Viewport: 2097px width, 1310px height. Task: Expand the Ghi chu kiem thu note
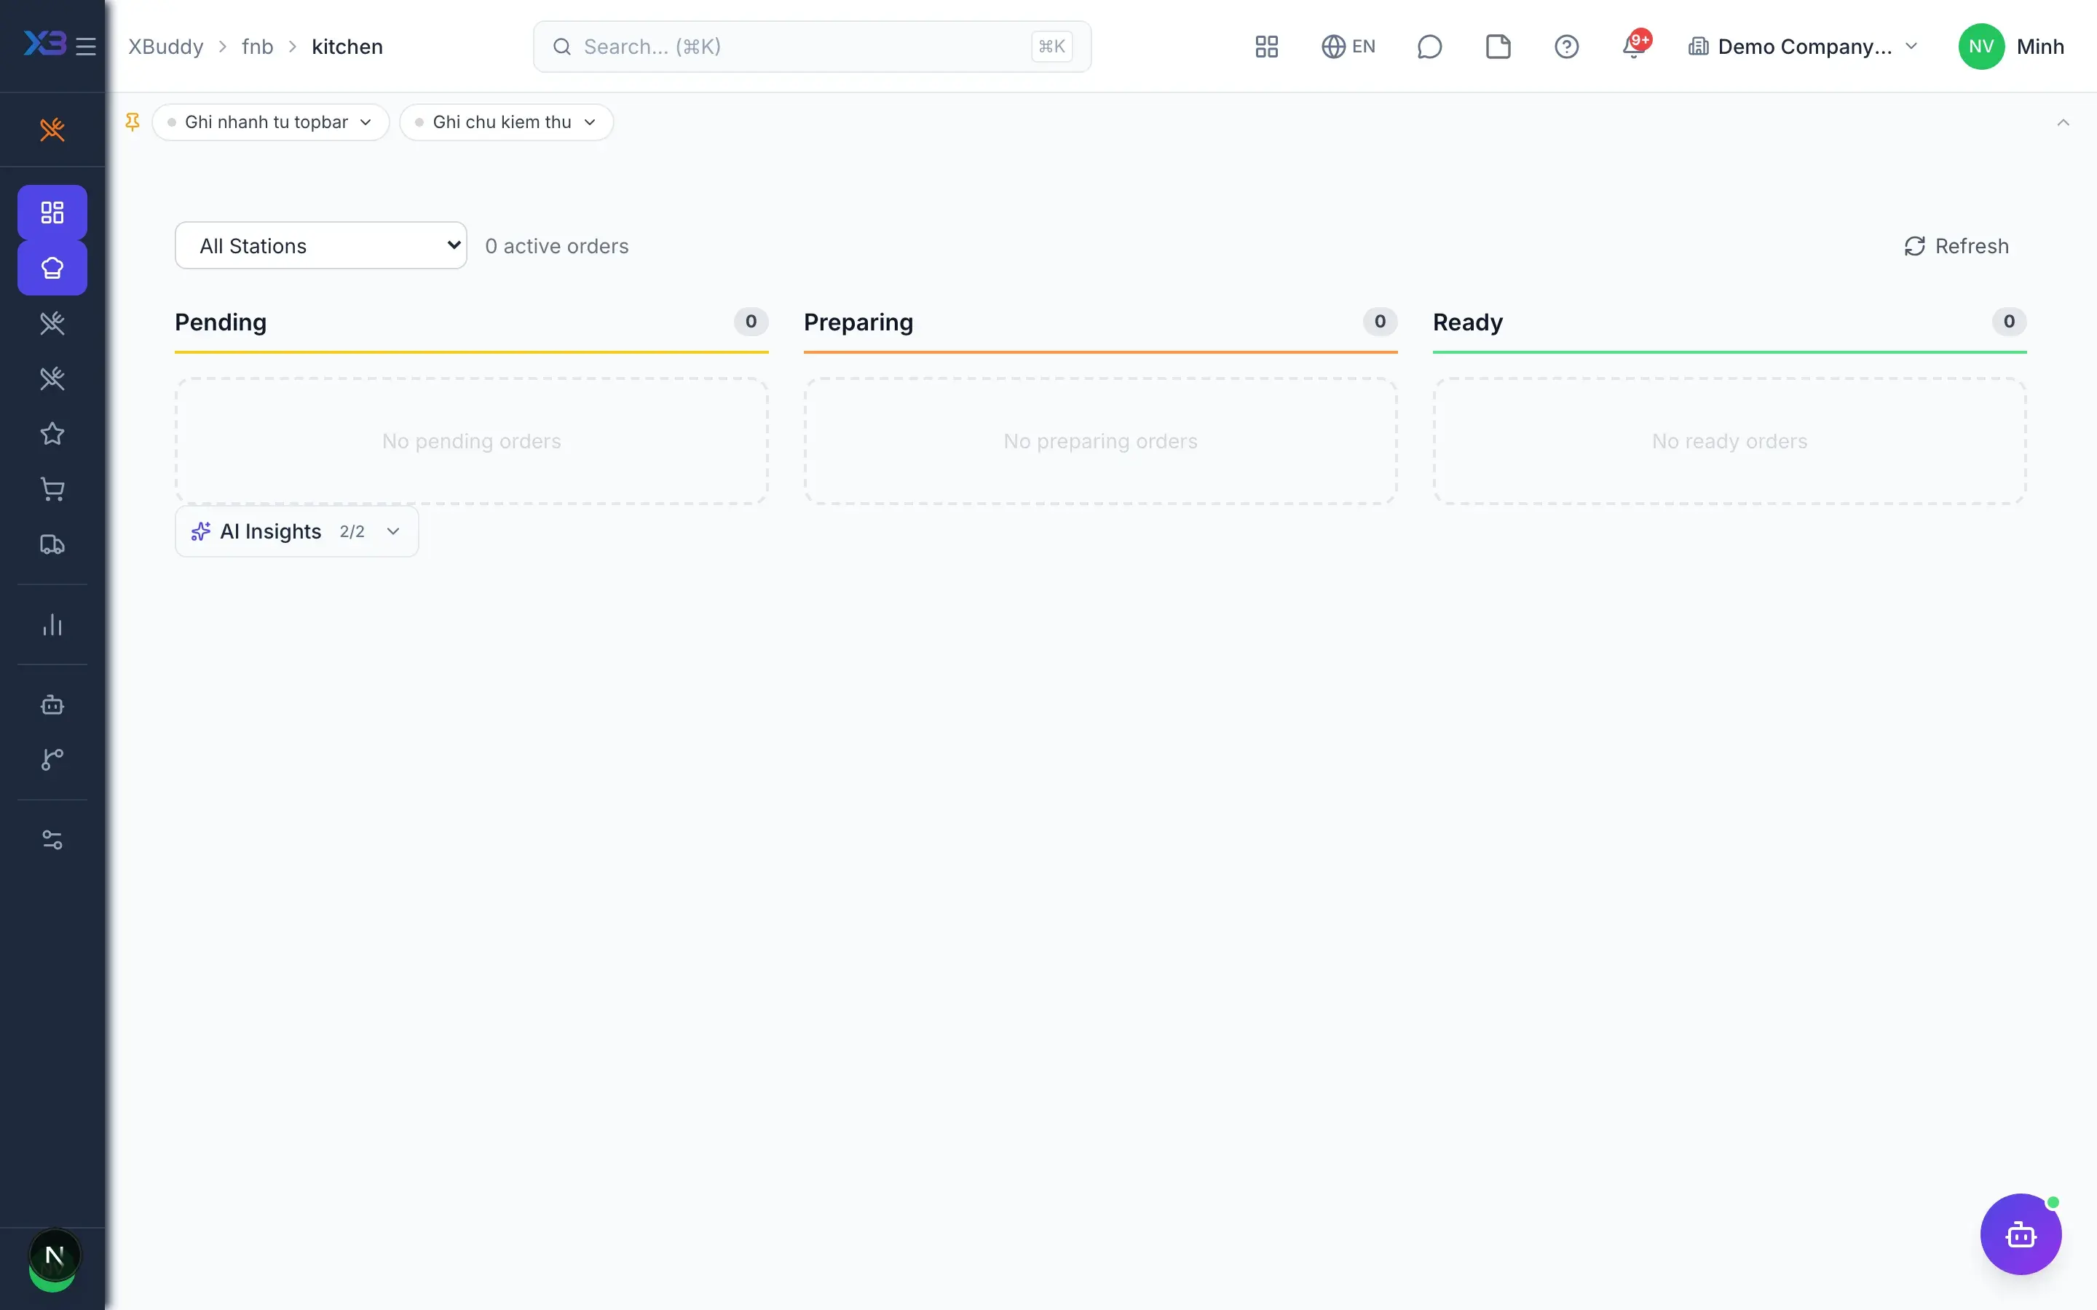506,122
